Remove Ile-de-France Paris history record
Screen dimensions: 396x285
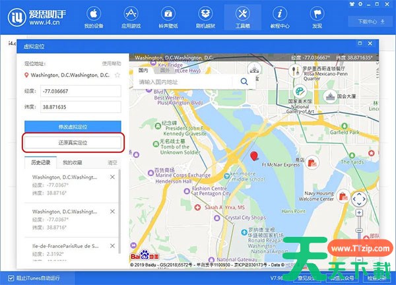pyautogui.click(x=112, y=245)
